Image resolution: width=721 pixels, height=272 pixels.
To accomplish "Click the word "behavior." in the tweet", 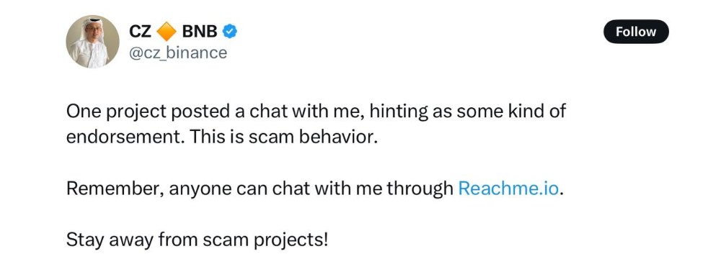I will pos(338,137).
